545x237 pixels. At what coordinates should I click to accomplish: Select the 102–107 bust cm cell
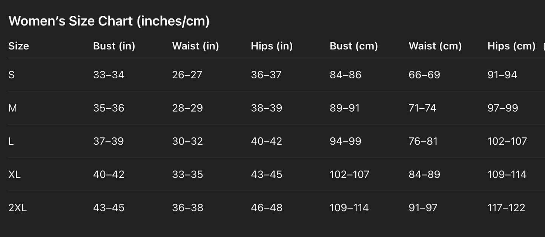pyautogui.click(x=349, y=174)
